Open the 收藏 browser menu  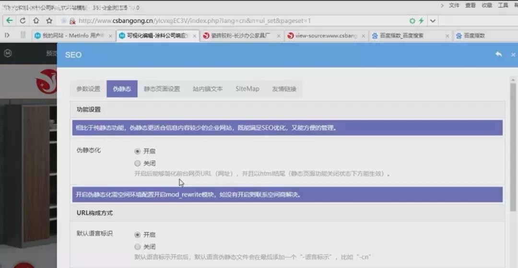487,5
